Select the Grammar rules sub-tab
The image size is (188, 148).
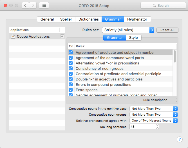115,38
